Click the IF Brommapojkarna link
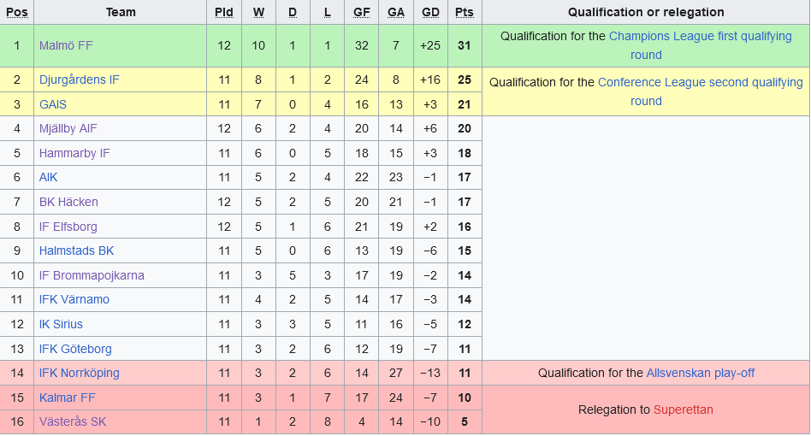The height and width of the screenshot is (436, 811). pyautogui.click(x=92, y=275)
